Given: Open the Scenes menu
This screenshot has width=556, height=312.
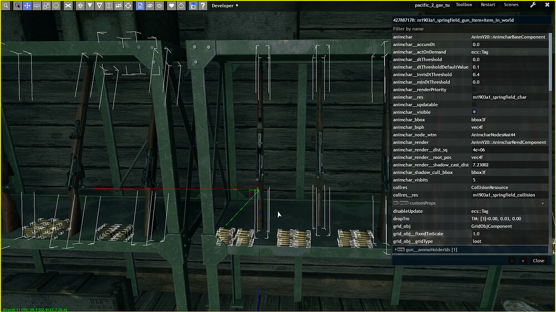Looking at the screenshot, I should 511,5.
